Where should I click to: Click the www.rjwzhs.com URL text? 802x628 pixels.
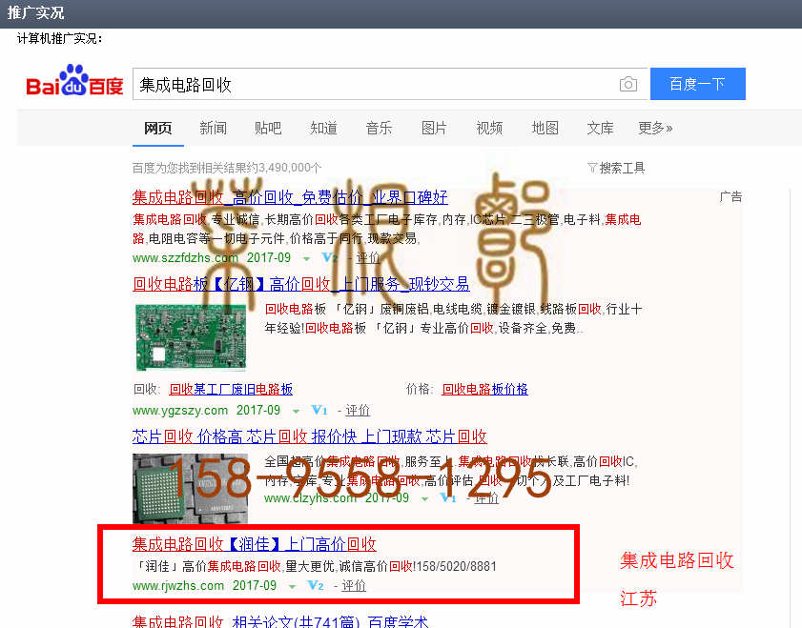(178, 585)
